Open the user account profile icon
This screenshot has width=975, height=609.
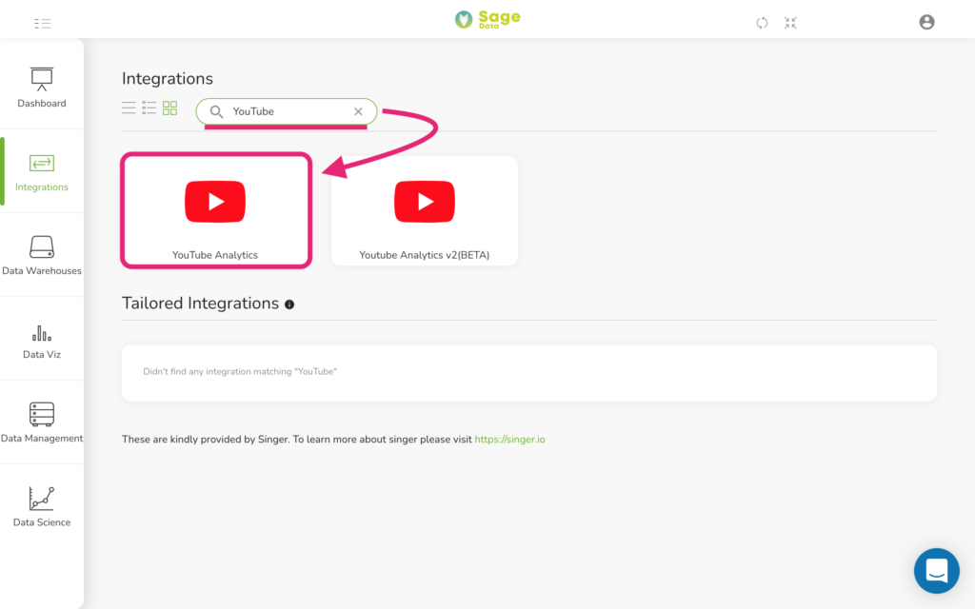pyautogui.click(x=926, y=23)
